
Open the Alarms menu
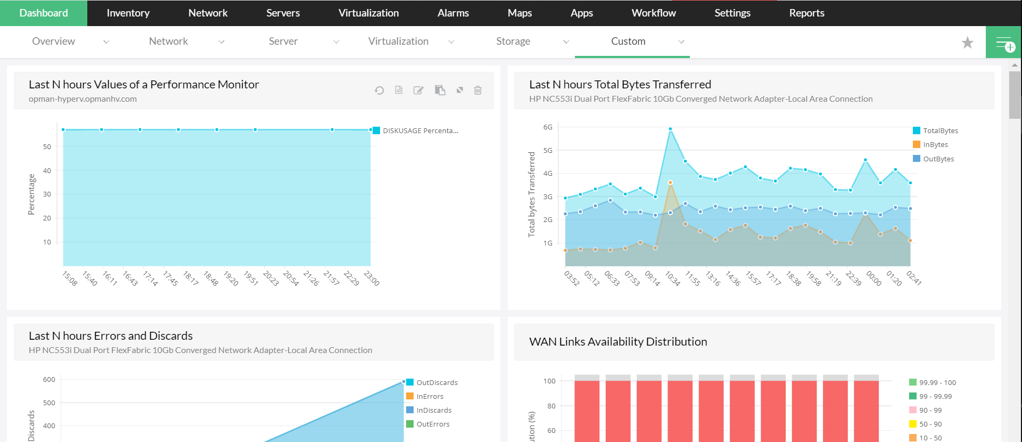click(453, 13)
